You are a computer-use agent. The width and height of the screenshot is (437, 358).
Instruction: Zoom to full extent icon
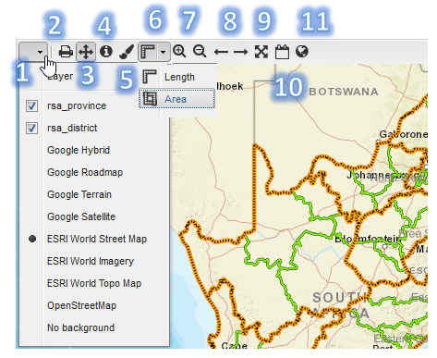point(261,52)
